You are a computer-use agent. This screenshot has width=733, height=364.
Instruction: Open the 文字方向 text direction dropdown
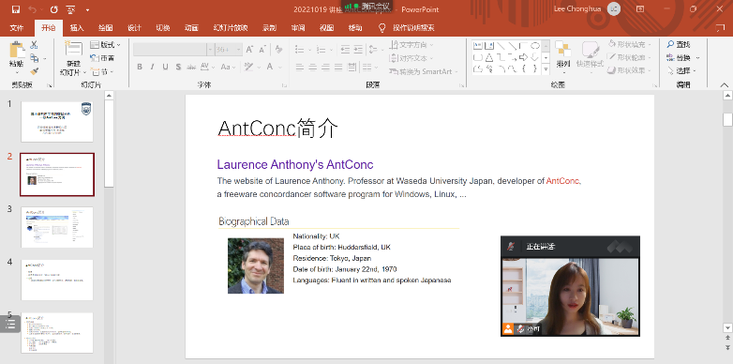(x=411, y=45)
